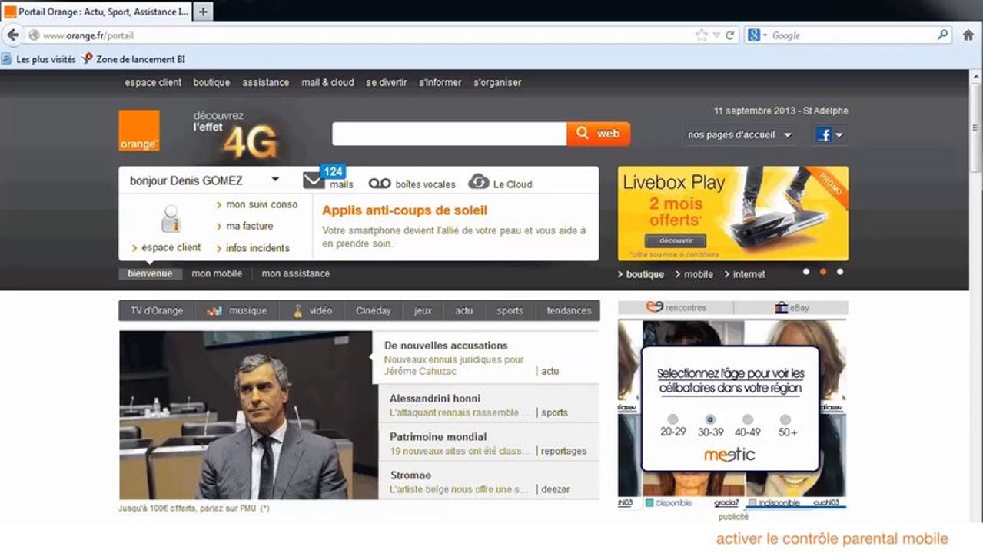The width and height of the screenshot is (983, 553).
Task: Click the Zone de lancement BI bookmark
Action: tap(133, 59)
